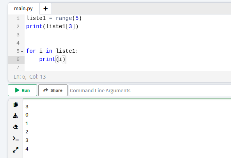Screen dimensions: 231x158
Task: Switch to the main.py tab
Action: tap(23, 9)
